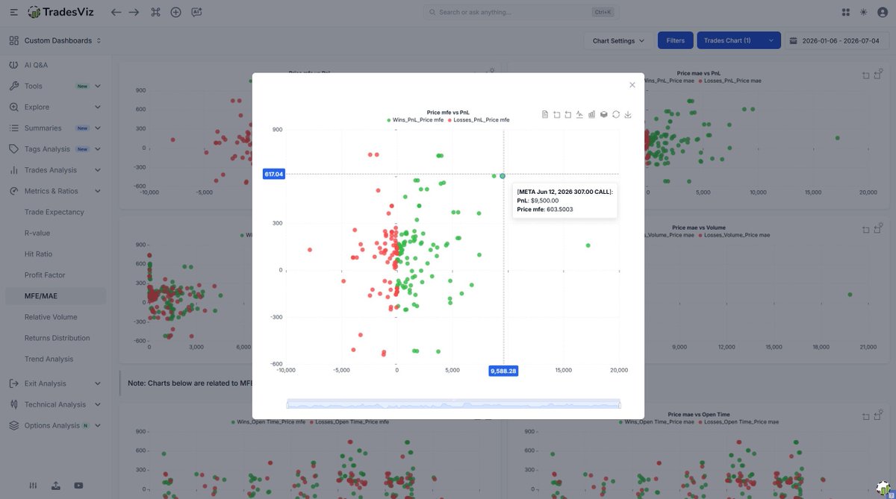Go forward with the right arrow
The width and height of the screenshot is (896, 499).
[x=134, y=12]
